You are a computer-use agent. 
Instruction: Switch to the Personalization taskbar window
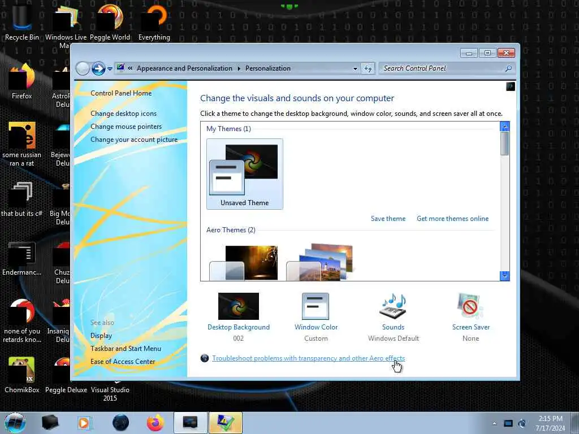pyautogui.click(x=190, y=423)
